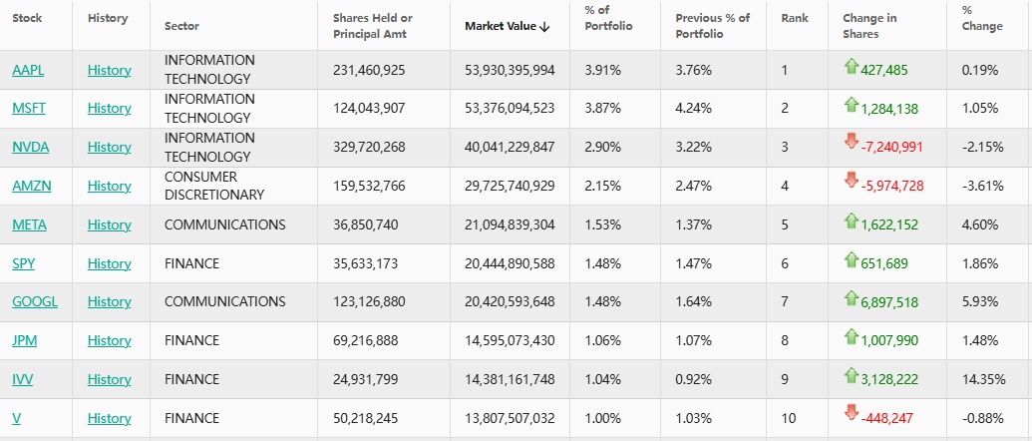The image size is (1032, 441).
Task: Click the red down arrow in V row
Action: 851,413
